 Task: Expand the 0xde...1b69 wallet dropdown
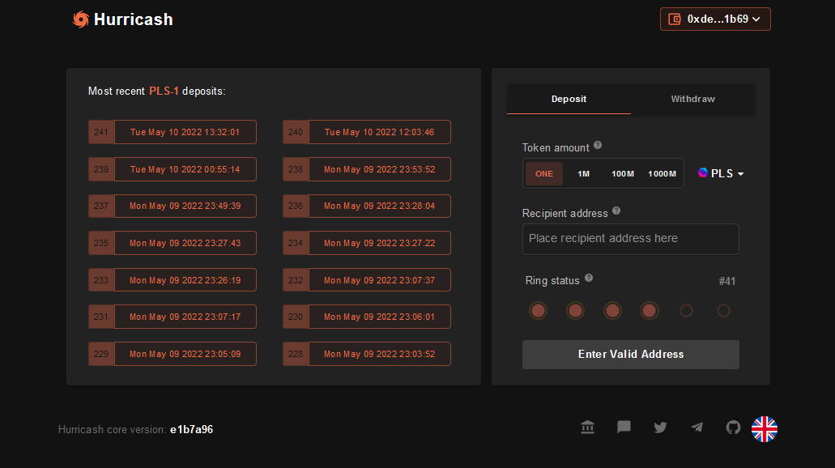tap(715, 19)
